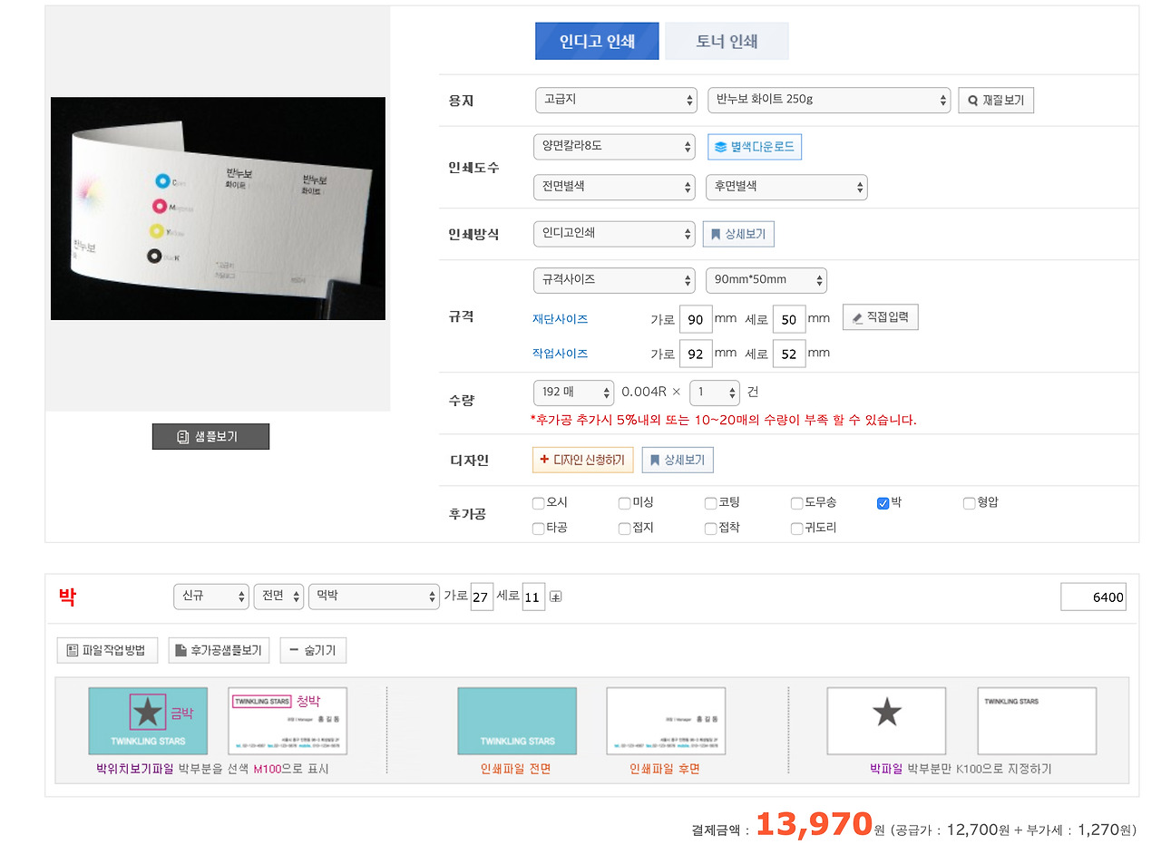Enable the 형압 checkbox
The width and height of the screenshot is (1161, 854).
click(970, 504)
